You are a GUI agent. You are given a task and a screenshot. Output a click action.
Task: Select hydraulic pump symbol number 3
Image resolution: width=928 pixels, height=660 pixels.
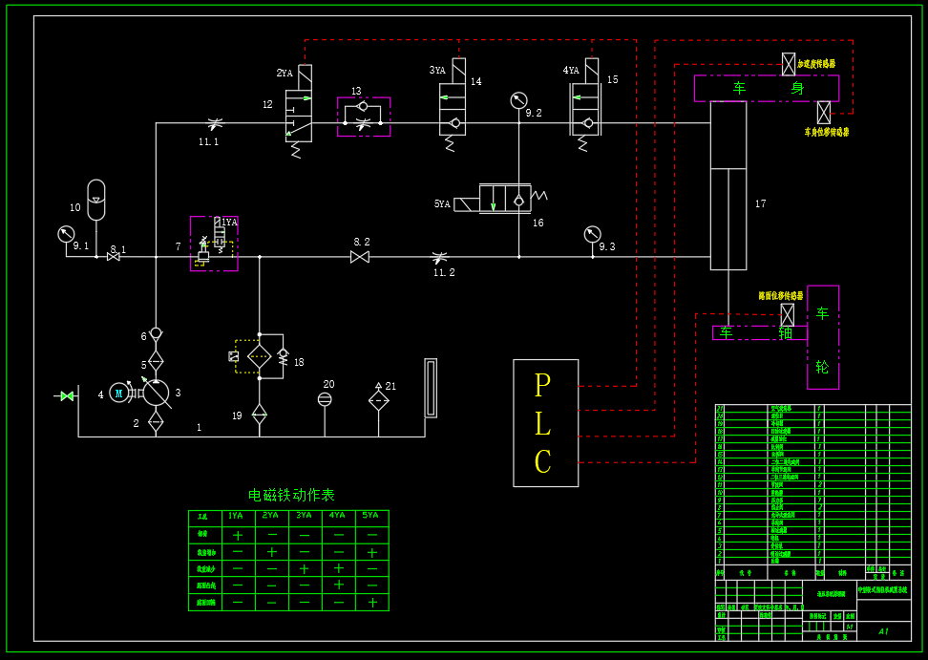[x=157, y=394]
